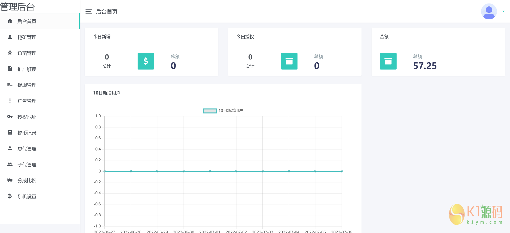
Task: Click the bug icon for 鱼苗管理
Action: [x=10, y=53]
